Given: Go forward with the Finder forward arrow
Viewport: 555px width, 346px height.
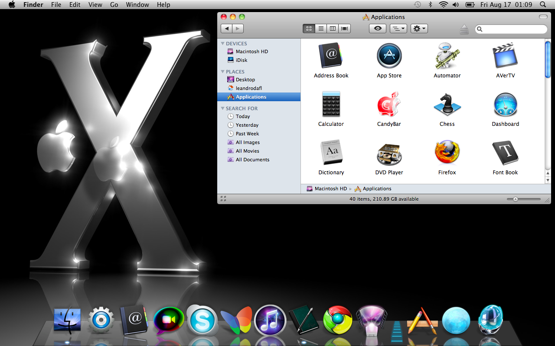Looking at the screenshot, I should pyautogui.click(x=238, y=29).
